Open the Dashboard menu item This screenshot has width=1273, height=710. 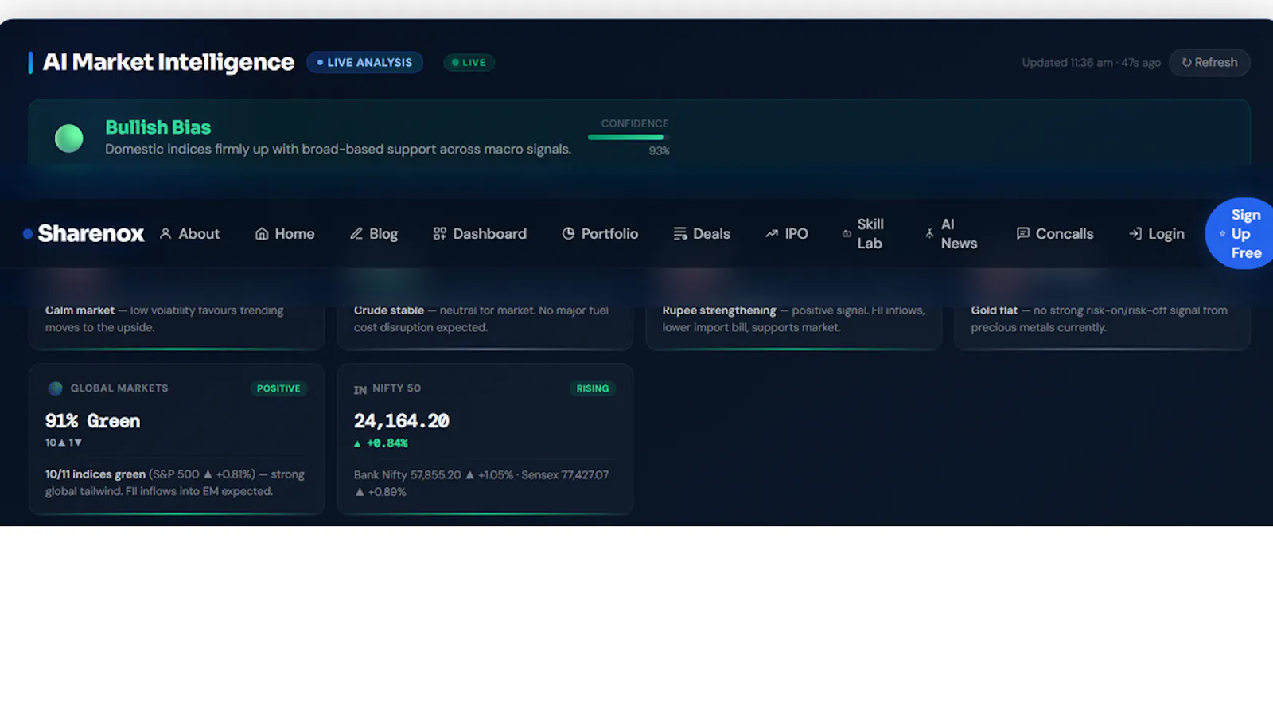click(489, 233)
